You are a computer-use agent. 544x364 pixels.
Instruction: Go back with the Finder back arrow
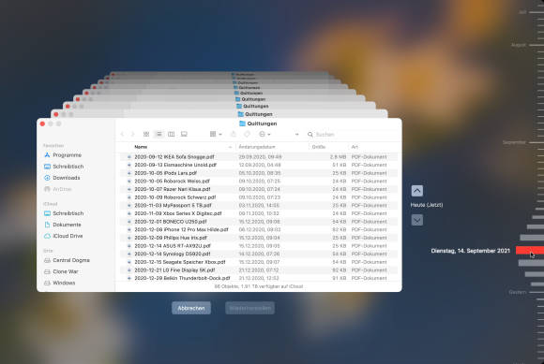tap(122, 134)
